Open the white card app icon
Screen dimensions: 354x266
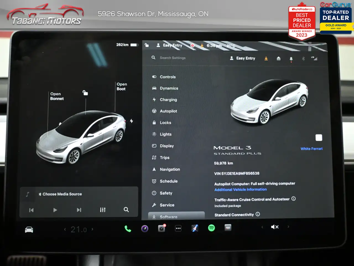point(228,227)
